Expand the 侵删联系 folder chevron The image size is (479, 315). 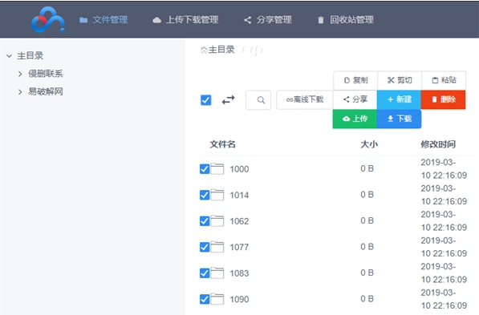coord(20,74)
